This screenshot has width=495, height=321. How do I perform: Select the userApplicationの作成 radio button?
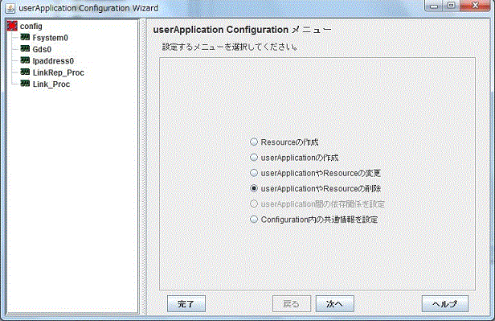coord(254,158)
